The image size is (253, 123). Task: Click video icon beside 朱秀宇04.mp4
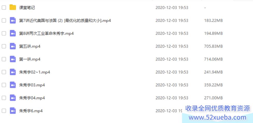13,98
